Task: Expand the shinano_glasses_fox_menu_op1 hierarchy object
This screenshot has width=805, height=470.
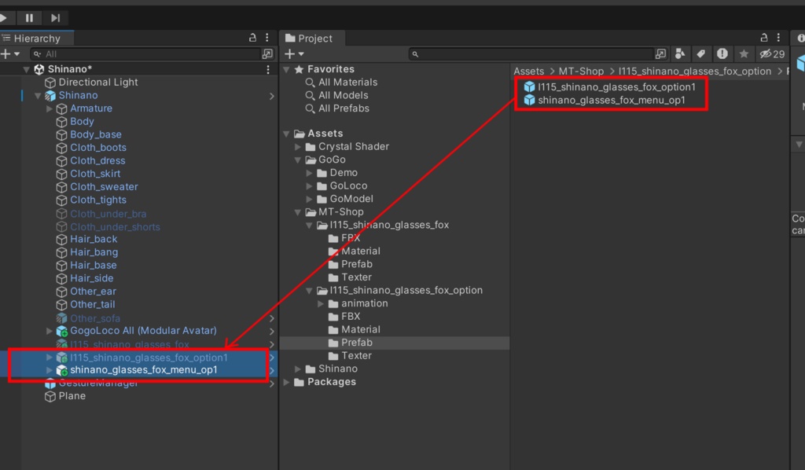Action: 50,370
